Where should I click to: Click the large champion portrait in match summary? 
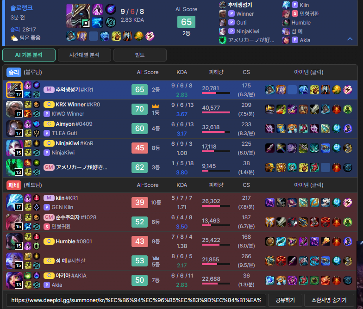click(78, 16)
